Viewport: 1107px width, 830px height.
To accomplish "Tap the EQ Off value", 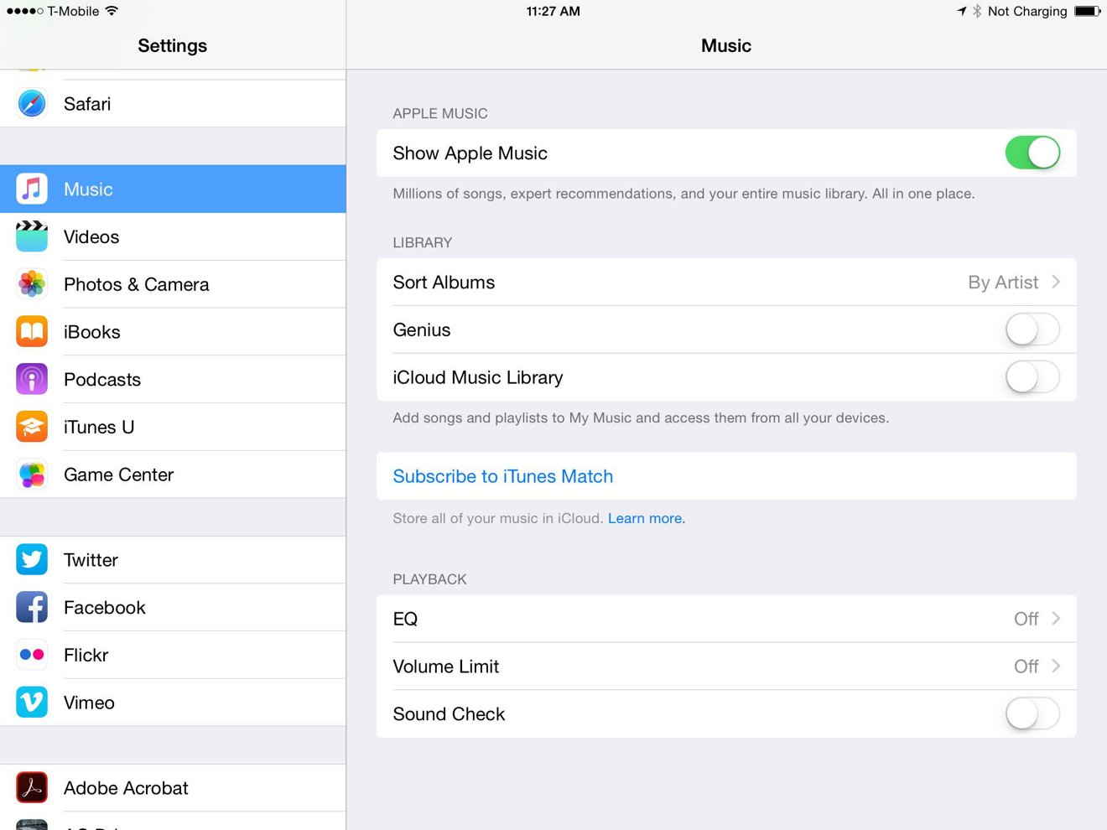I will click(x=1026, y=619).
